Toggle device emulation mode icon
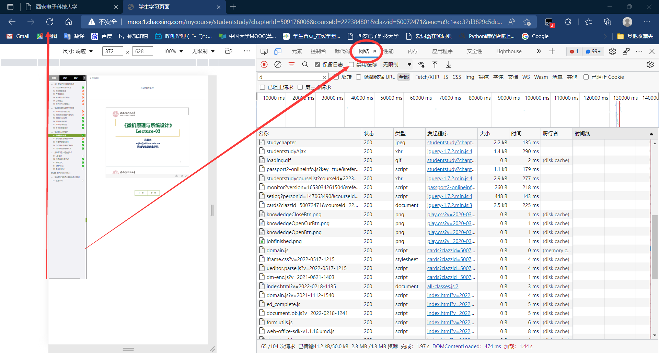The image size is (659, 353). (278, 51)
